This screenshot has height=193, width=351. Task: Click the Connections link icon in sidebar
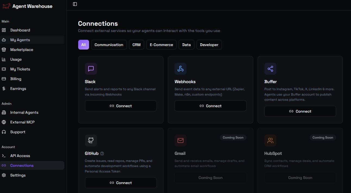[4, 165]
